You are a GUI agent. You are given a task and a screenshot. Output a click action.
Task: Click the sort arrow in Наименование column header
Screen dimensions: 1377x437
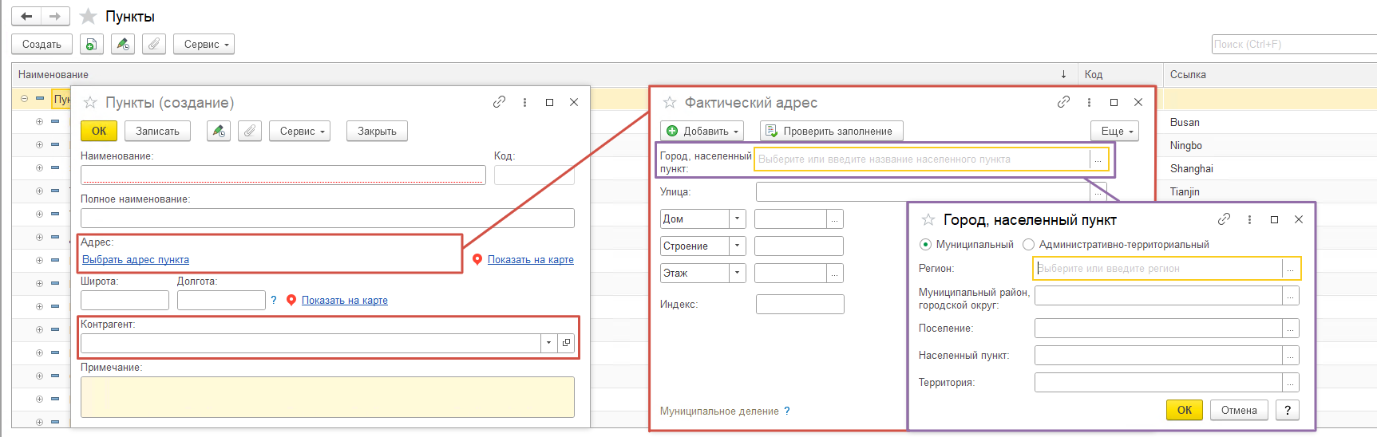[x=1063, y=74]
